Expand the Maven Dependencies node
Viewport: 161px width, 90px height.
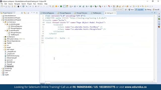point(4,41)
